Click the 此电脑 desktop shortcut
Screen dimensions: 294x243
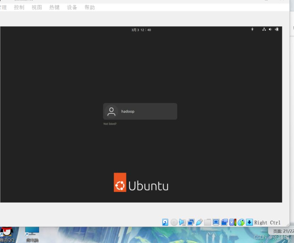32,235
